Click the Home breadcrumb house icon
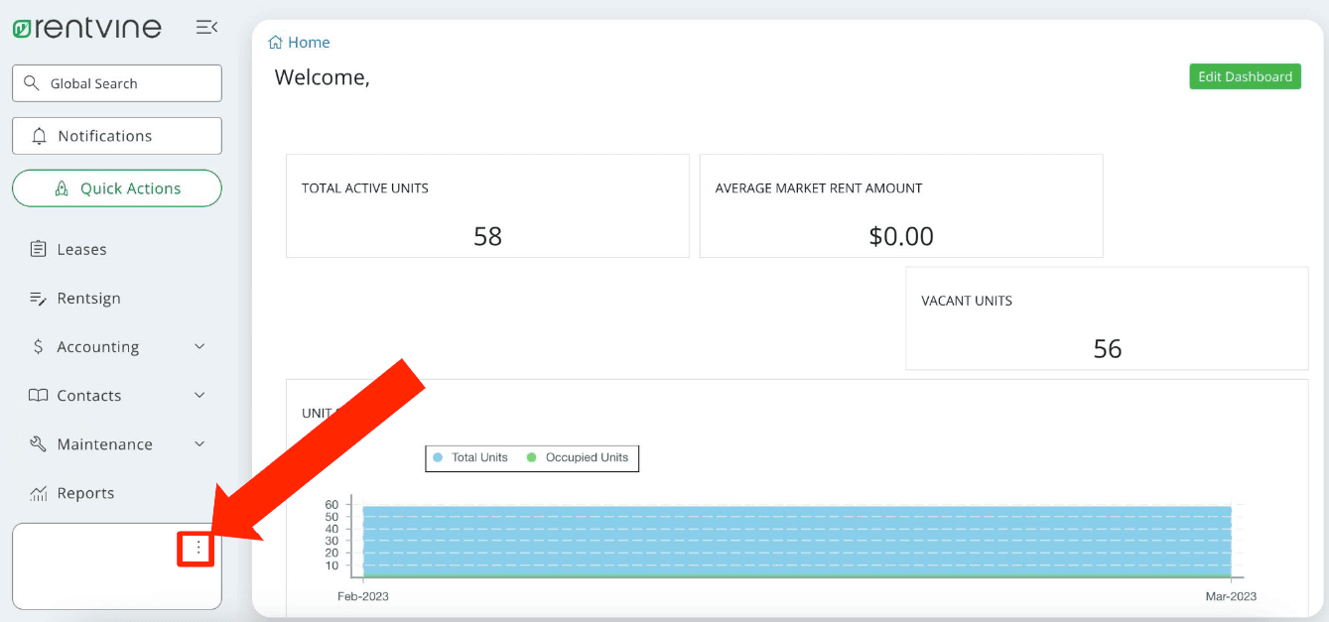1329x622 pixels. click(276, 43)
